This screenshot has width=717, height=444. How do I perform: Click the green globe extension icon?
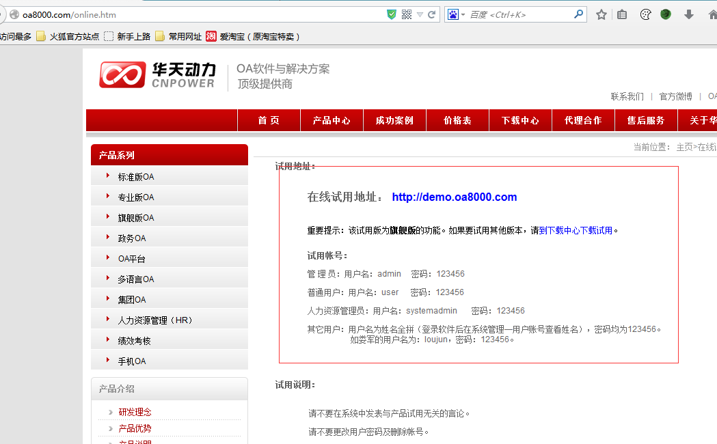click(x=666, y=14)
